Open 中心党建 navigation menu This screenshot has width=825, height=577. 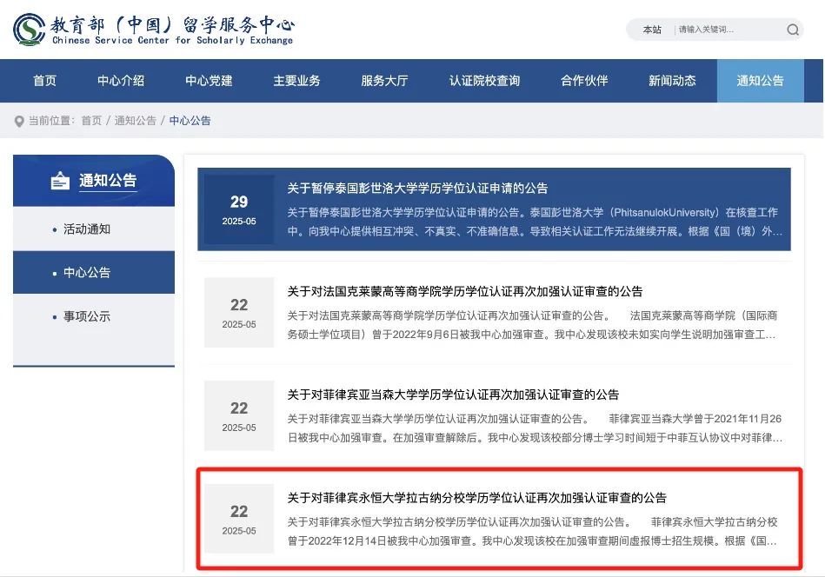point(209,81)
